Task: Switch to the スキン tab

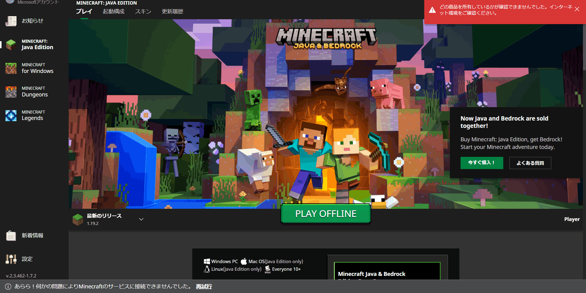Action: click(143, 11)
